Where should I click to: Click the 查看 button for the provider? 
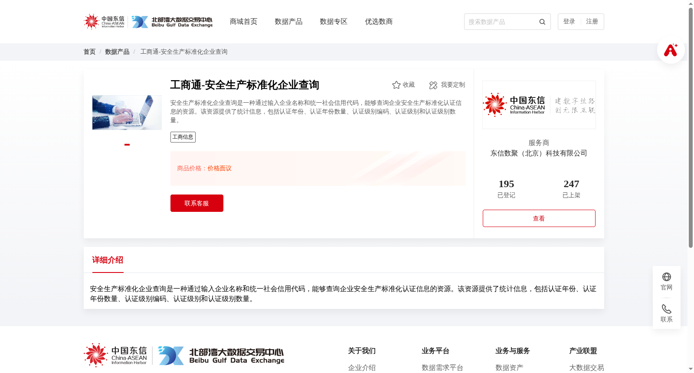point(539,218)
